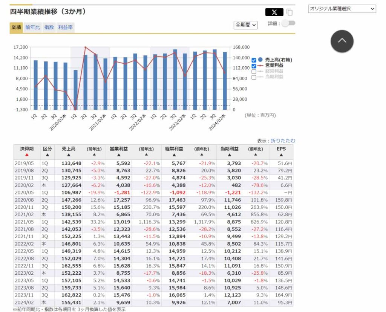The height and width of the screenshot is (312, 386).
Task: Enable the 経常利益 series checkbox
Action: (x=254, y=71)
